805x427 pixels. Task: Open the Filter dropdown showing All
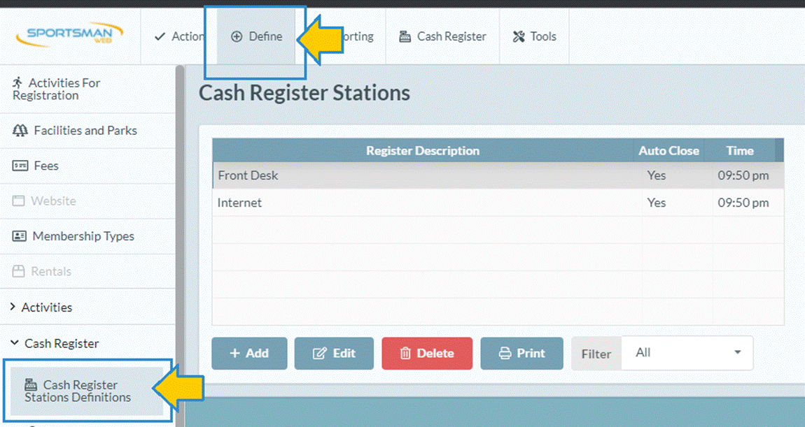tap(687, 353)
